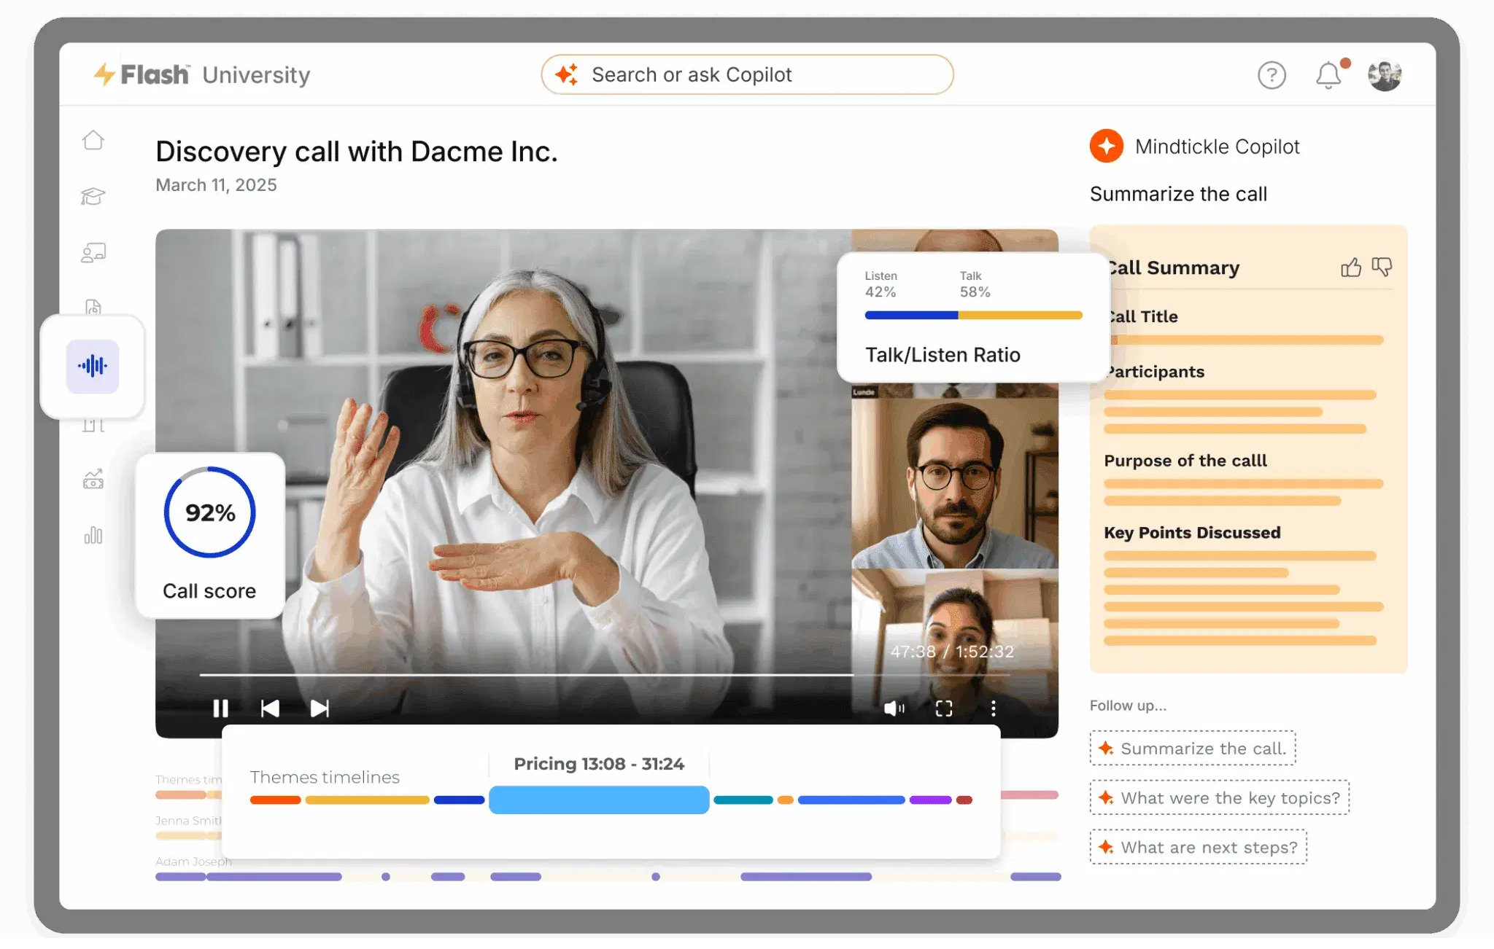Skip to the next track
The height and width of the screenshot is (949, 1494).
(x=320, y=708)
